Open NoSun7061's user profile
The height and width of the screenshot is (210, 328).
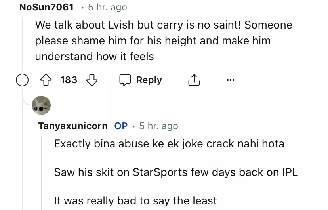(46, 7)
